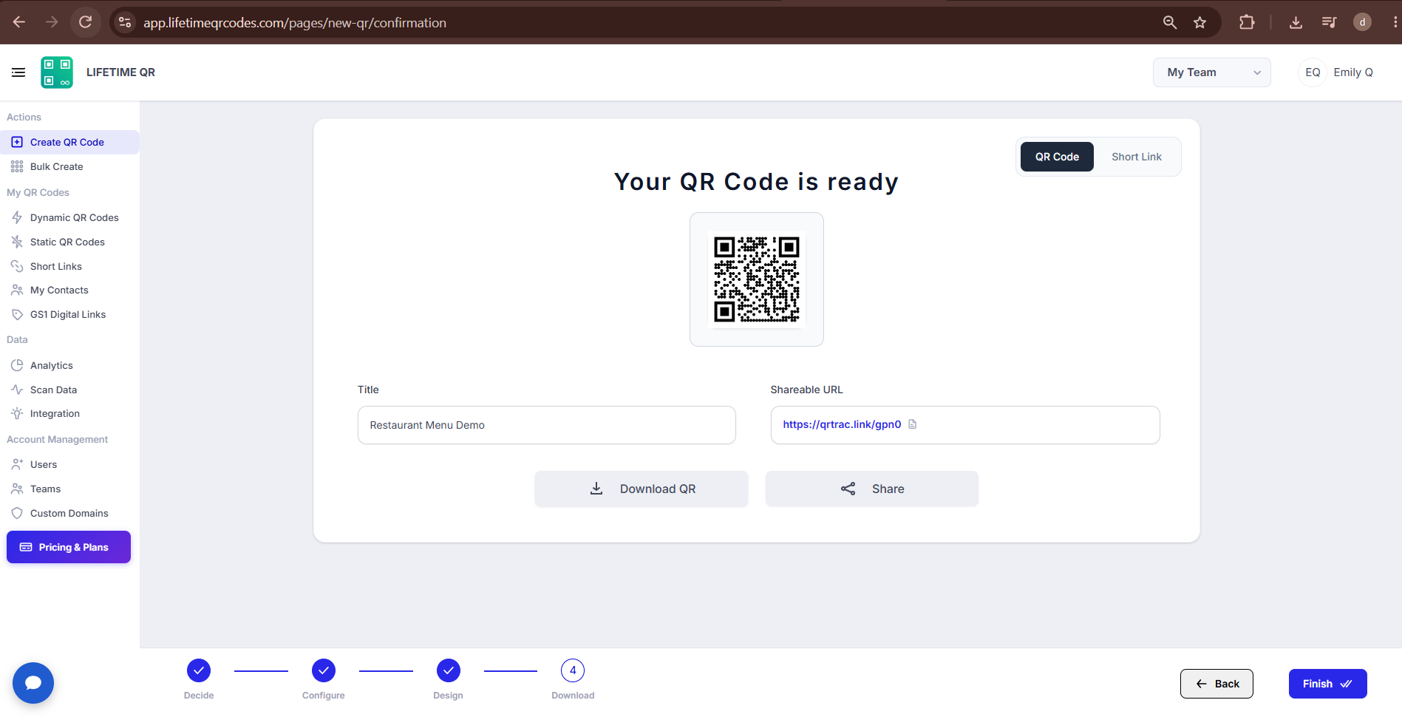Click the Download QR button
Viewport: 1402px width, 717px height.
[642, 489]
